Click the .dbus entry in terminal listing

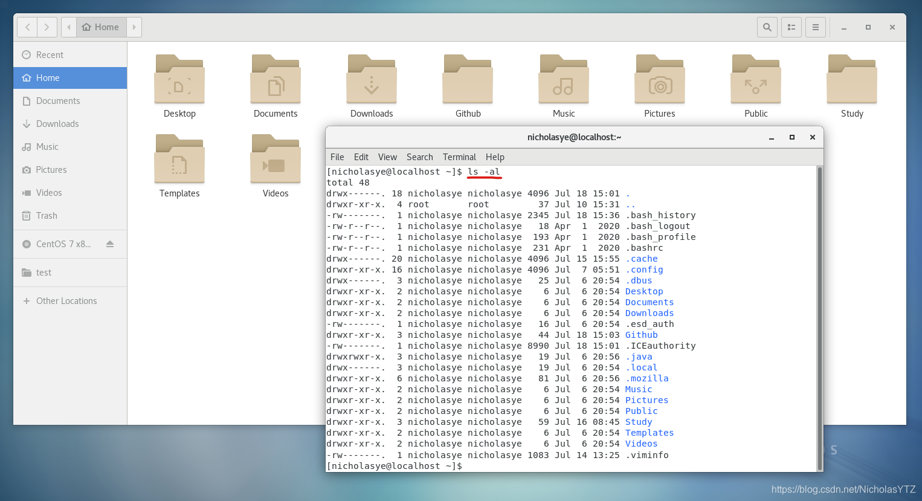pyautogui.click(x=639, y=280)
